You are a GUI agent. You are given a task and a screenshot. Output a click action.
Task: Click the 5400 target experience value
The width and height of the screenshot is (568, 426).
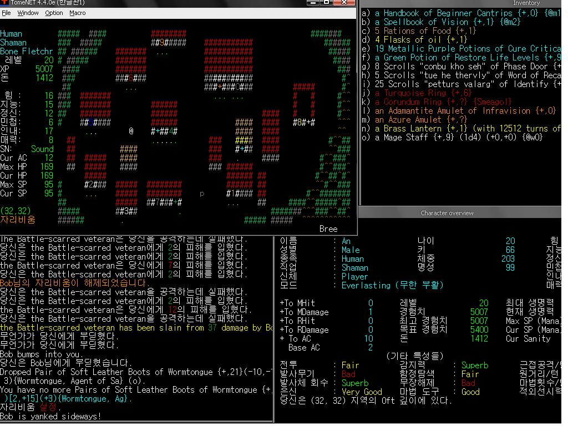tap(479, 329)
